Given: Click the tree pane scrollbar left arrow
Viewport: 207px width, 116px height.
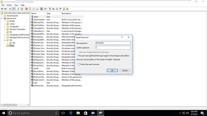Looking at the screenshot, I should (x=2, y=105).
